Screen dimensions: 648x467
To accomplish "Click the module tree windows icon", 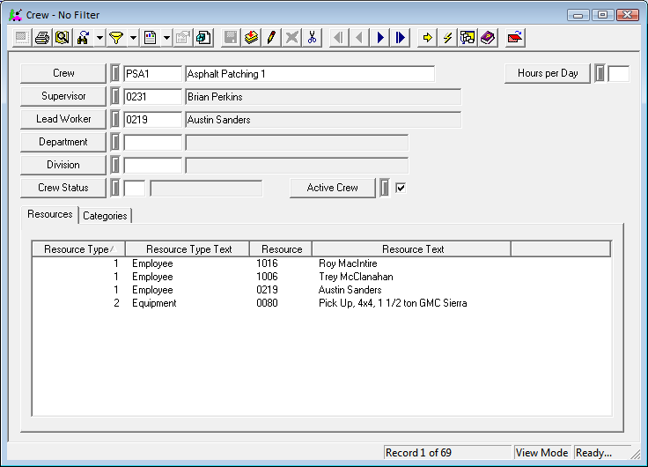I will click(x=468, y=38).
